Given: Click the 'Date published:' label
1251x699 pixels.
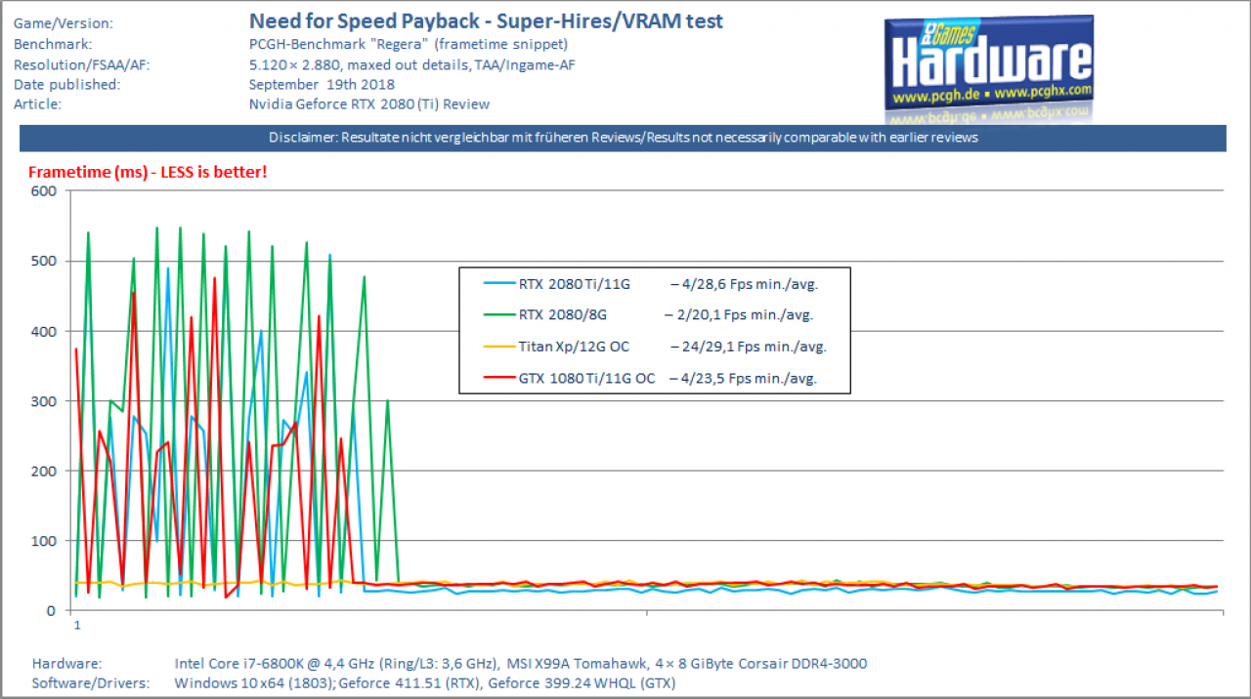Looking at the screenshot, I should (66, 85).
